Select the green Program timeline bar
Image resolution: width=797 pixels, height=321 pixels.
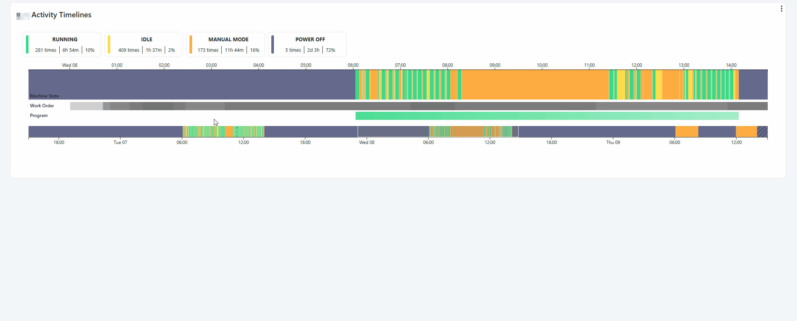point(547,116)
